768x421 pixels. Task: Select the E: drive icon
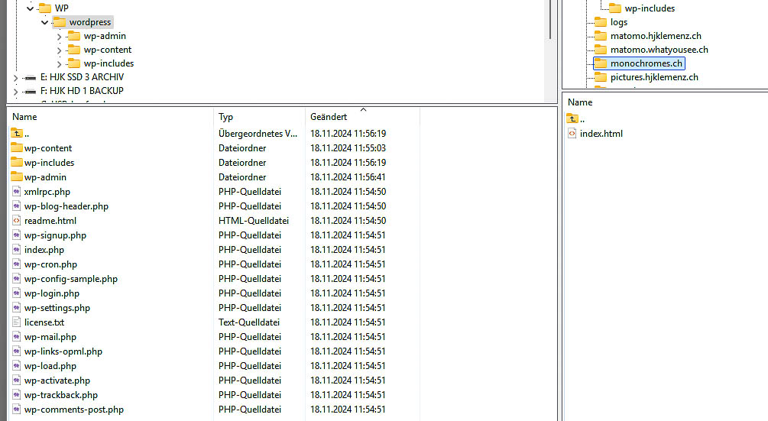(30, 77)
